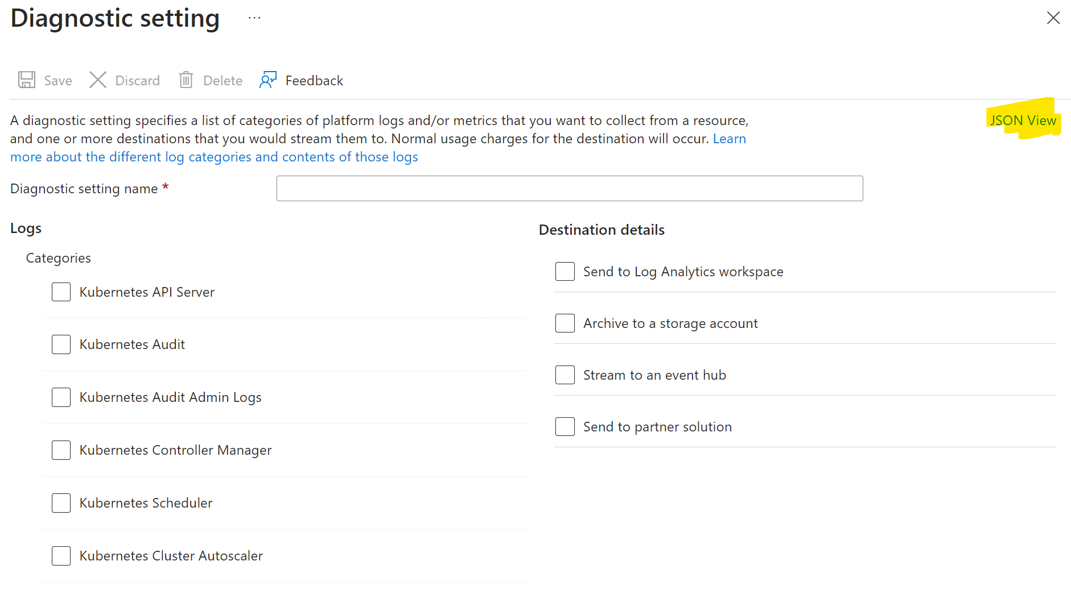Check Kubernetes Cluster Autoscaler box

61,556
